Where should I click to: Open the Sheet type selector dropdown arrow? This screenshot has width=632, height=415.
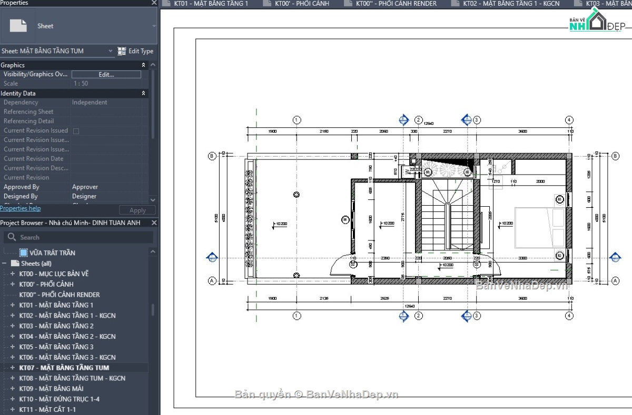154,26
